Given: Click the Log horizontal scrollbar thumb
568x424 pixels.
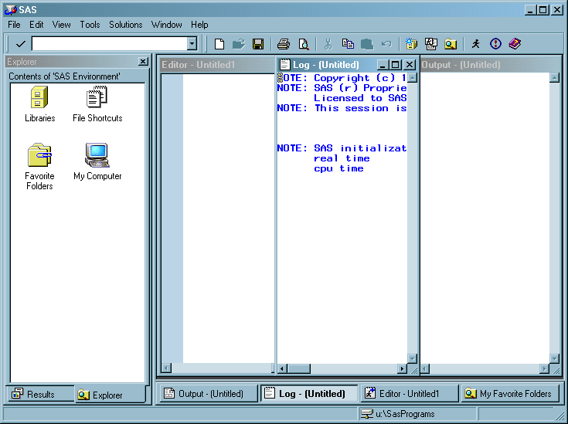Looking at the screenshot, I should pos(299,368).
